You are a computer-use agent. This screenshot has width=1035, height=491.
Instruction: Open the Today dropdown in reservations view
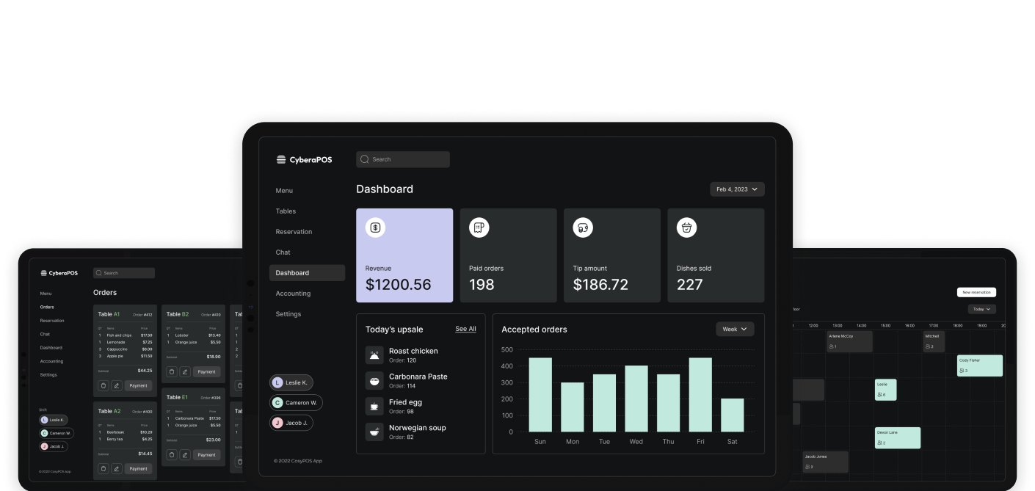click(x=981, y=309)
